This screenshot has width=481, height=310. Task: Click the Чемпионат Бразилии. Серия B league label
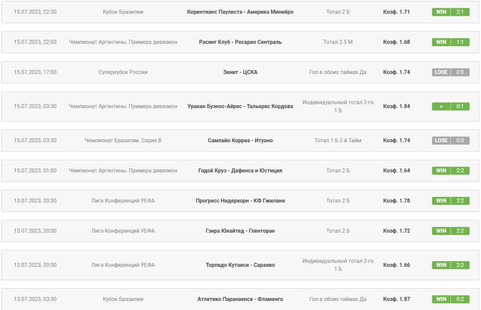pos(123,140)
